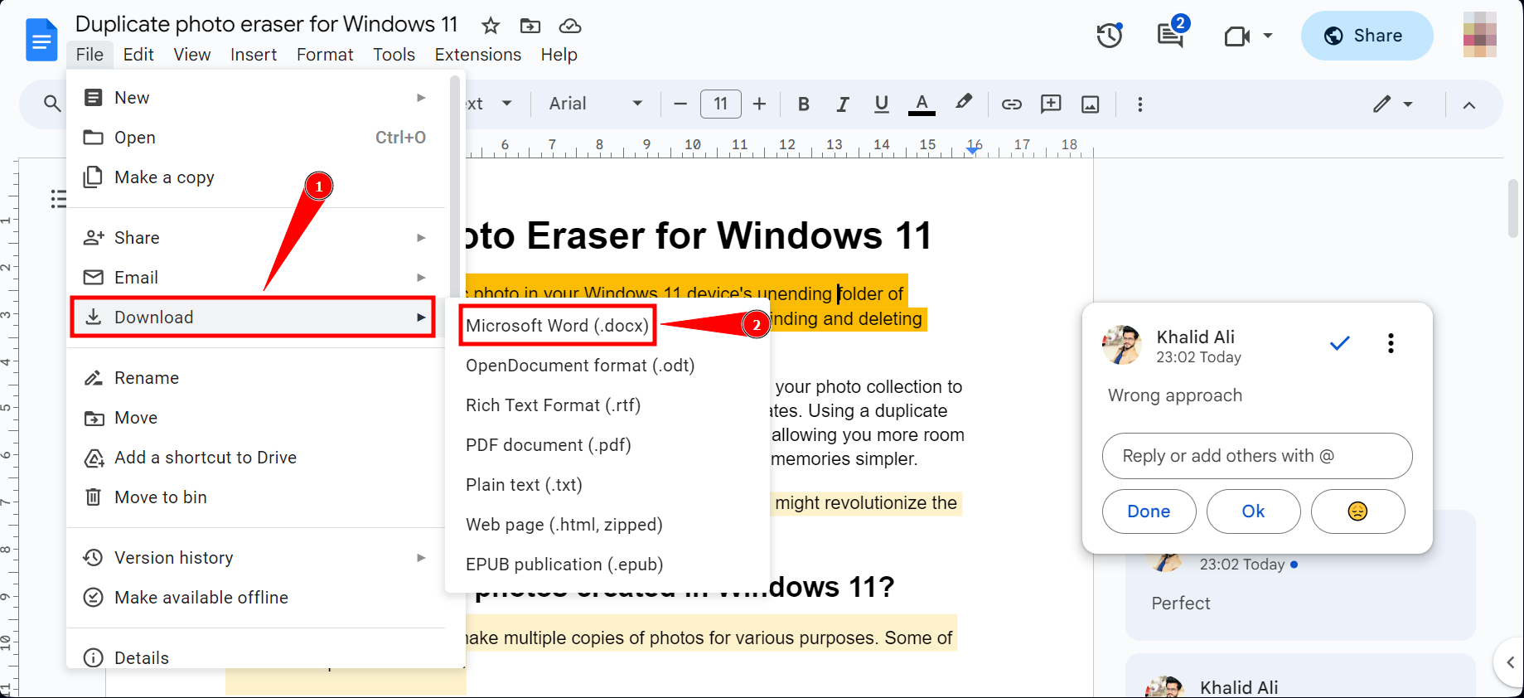
Task: Open the Format menu
Action: click(325, 55)
